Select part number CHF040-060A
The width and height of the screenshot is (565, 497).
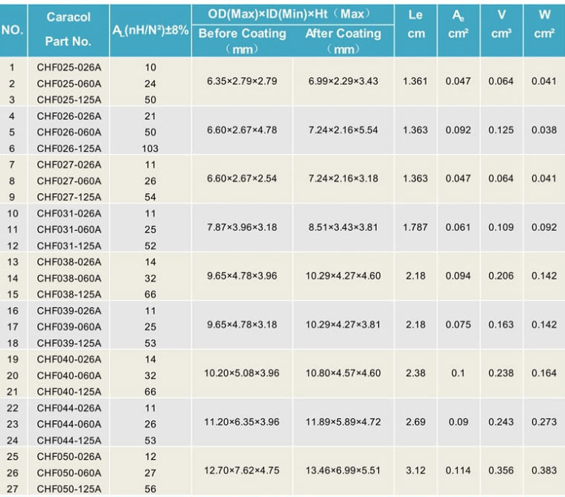68,376
